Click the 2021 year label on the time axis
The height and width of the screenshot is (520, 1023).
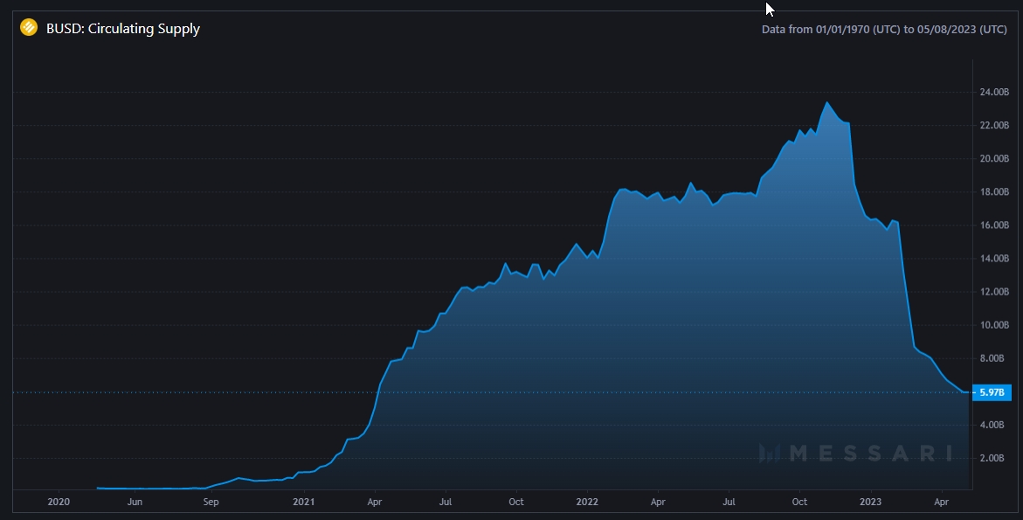coord(303,502)
